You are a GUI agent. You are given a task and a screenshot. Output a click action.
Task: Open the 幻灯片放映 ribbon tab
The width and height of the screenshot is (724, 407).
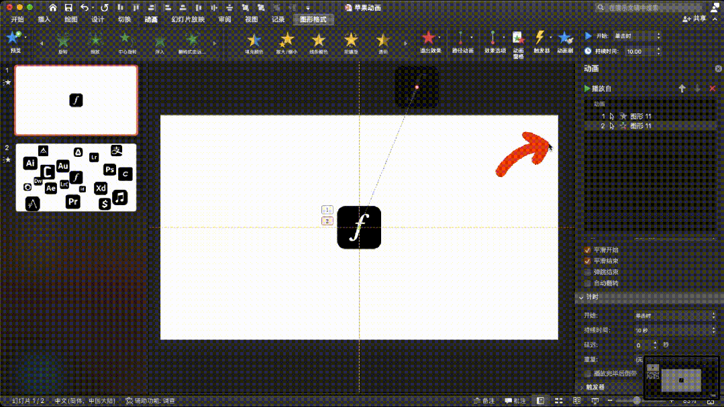[x=188, y=19]
